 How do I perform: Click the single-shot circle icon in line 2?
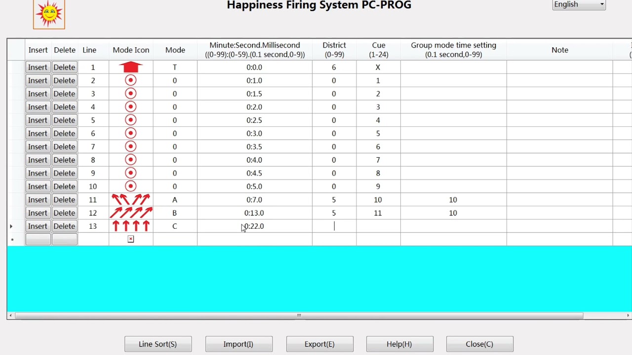(131, 80)
